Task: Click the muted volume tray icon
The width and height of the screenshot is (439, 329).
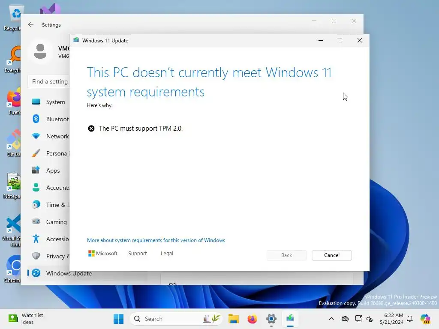Action: [370, 319]
